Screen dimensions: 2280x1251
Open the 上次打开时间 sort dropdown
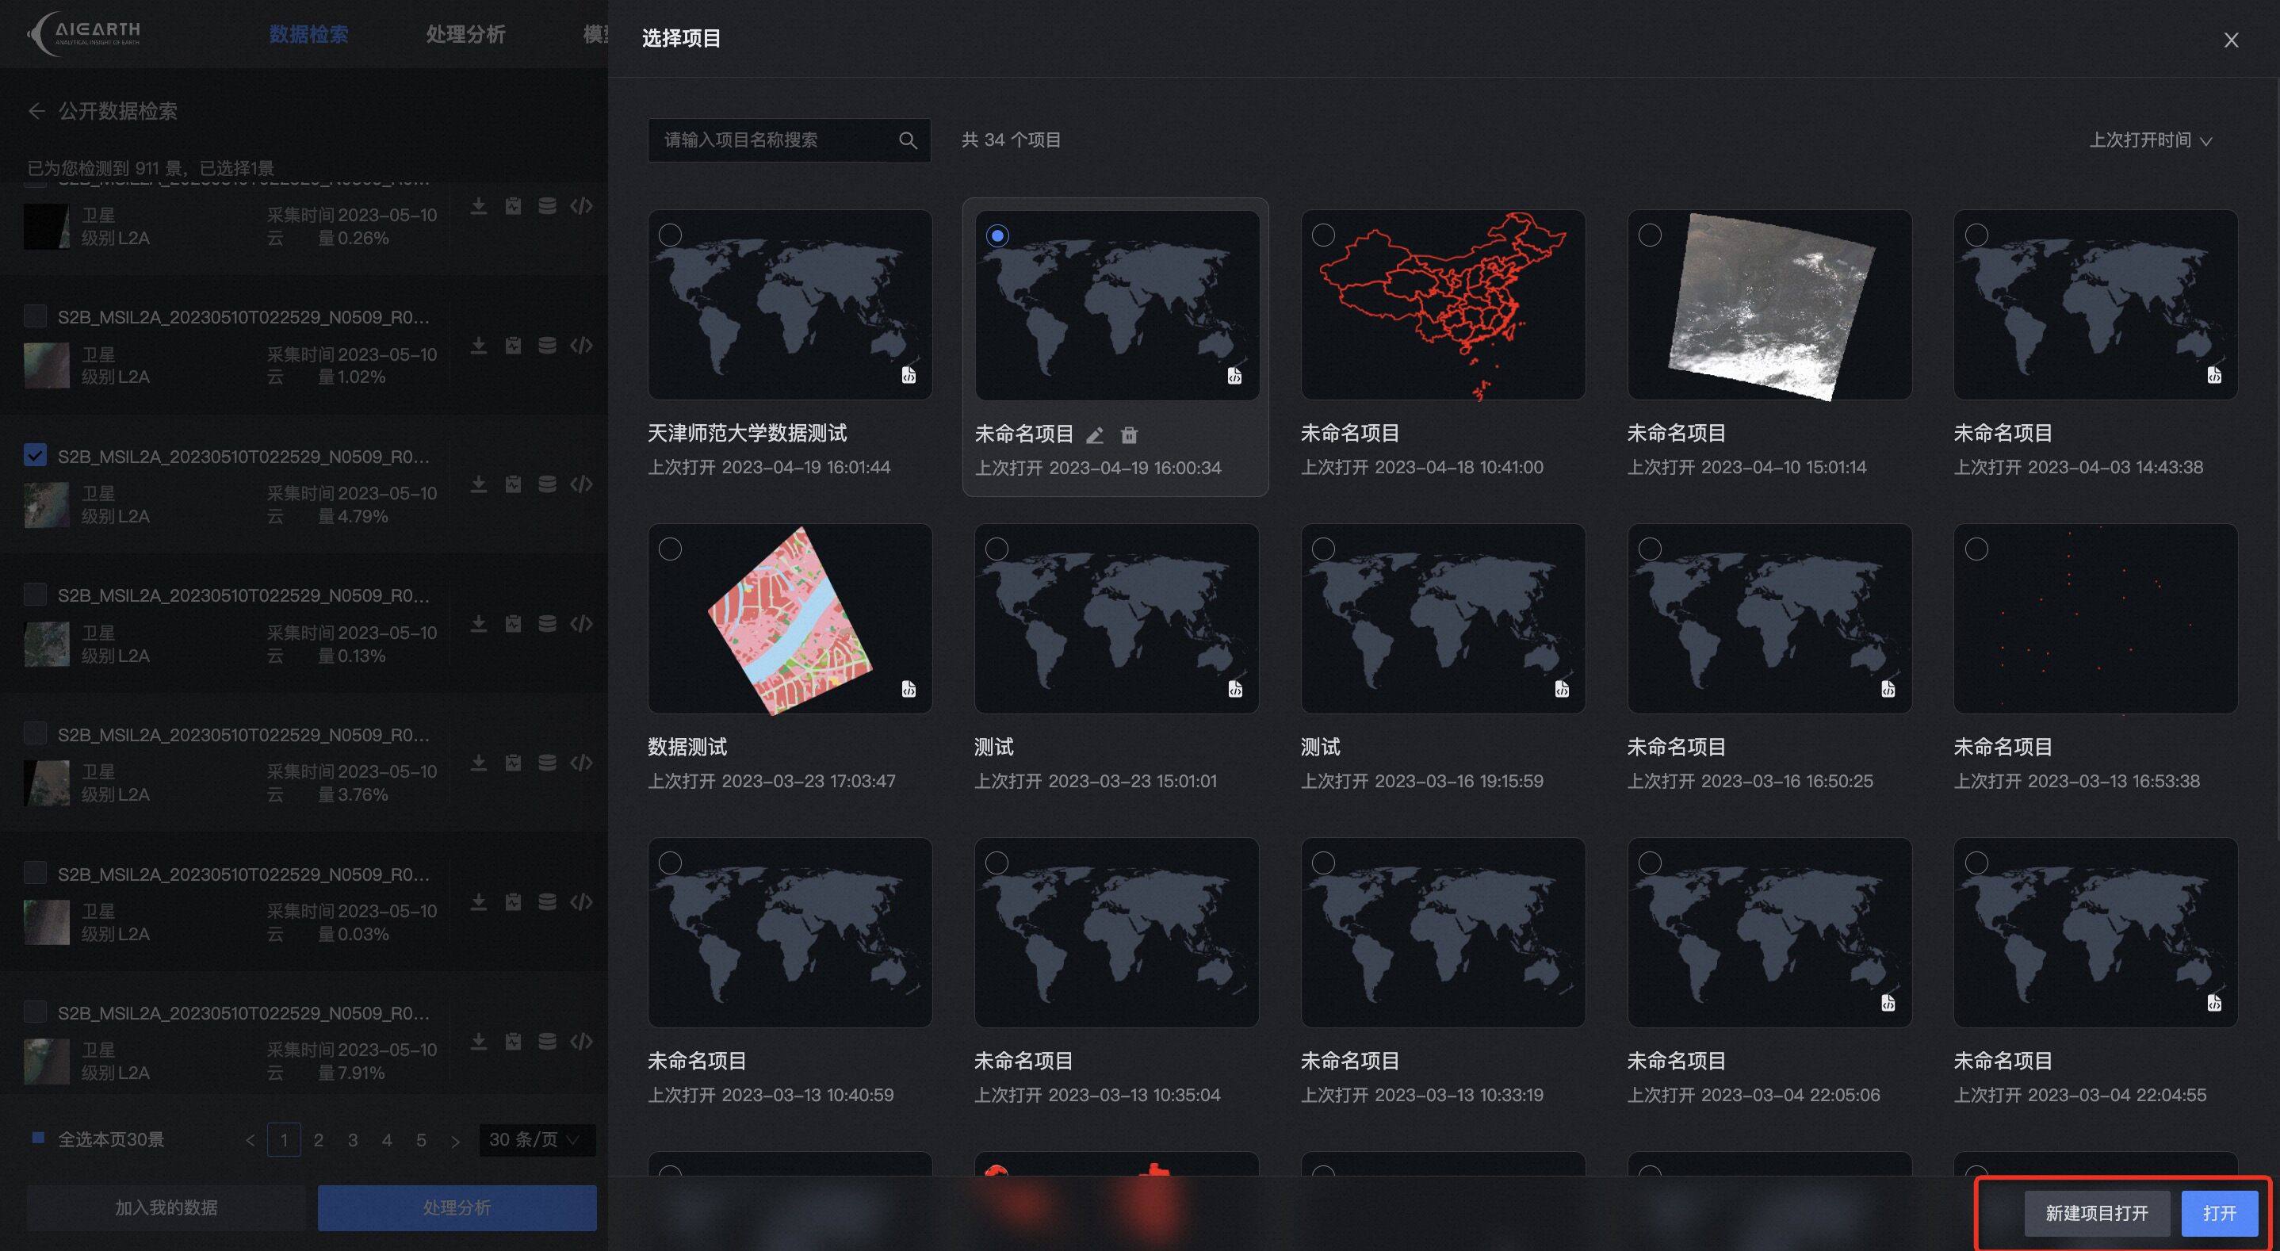2151,140
